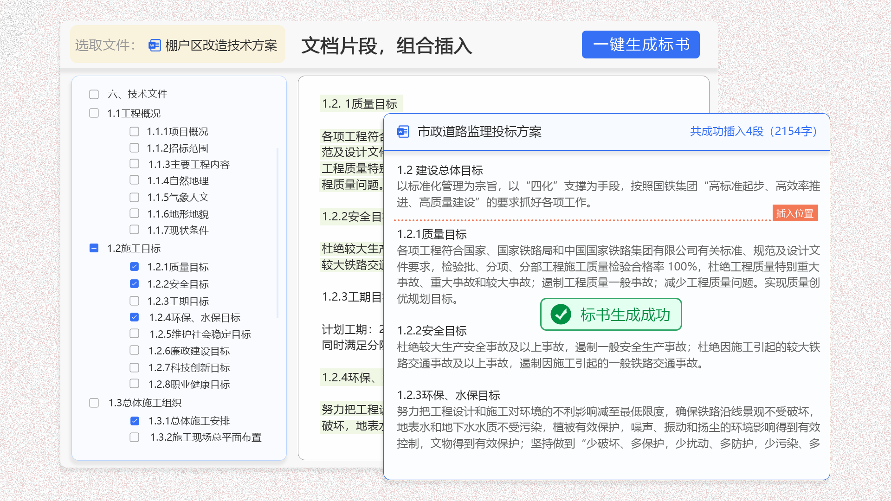Uncheck the 1.3.1总体施工安排 checkbox
Viewport: 891px width, 501px height.
click(135, 421)
